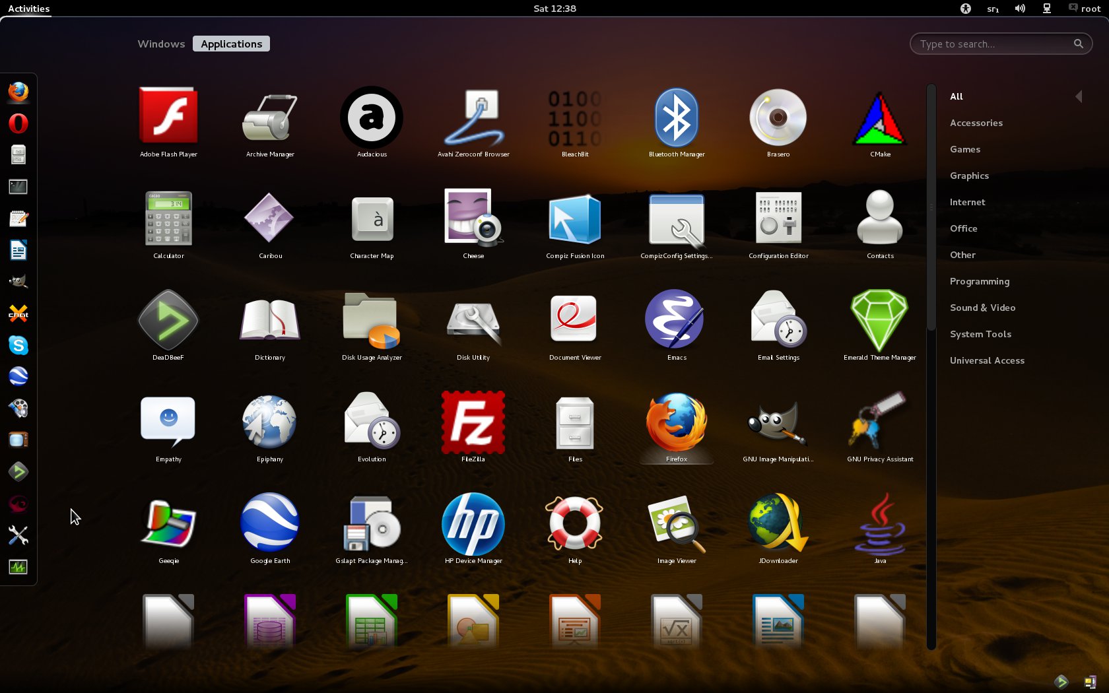Open the root user menu

point(1085,9)
